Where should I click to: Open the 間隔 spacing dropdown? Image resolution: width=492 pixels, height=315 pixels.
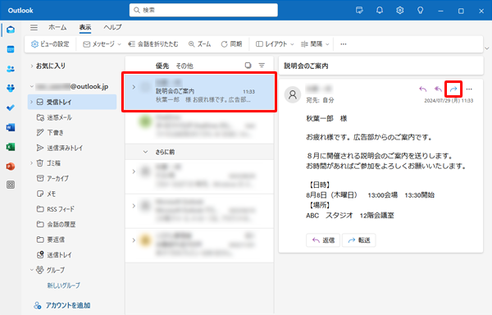pos(315,44)
